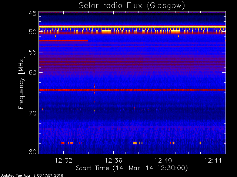Click the 50 frequency tick label
Viewport: 237px width, 177px height.
[33, 32]
